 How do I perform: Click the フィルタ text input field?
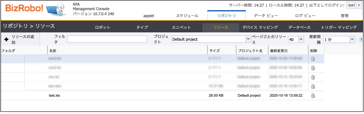click(x=107, y=39)
